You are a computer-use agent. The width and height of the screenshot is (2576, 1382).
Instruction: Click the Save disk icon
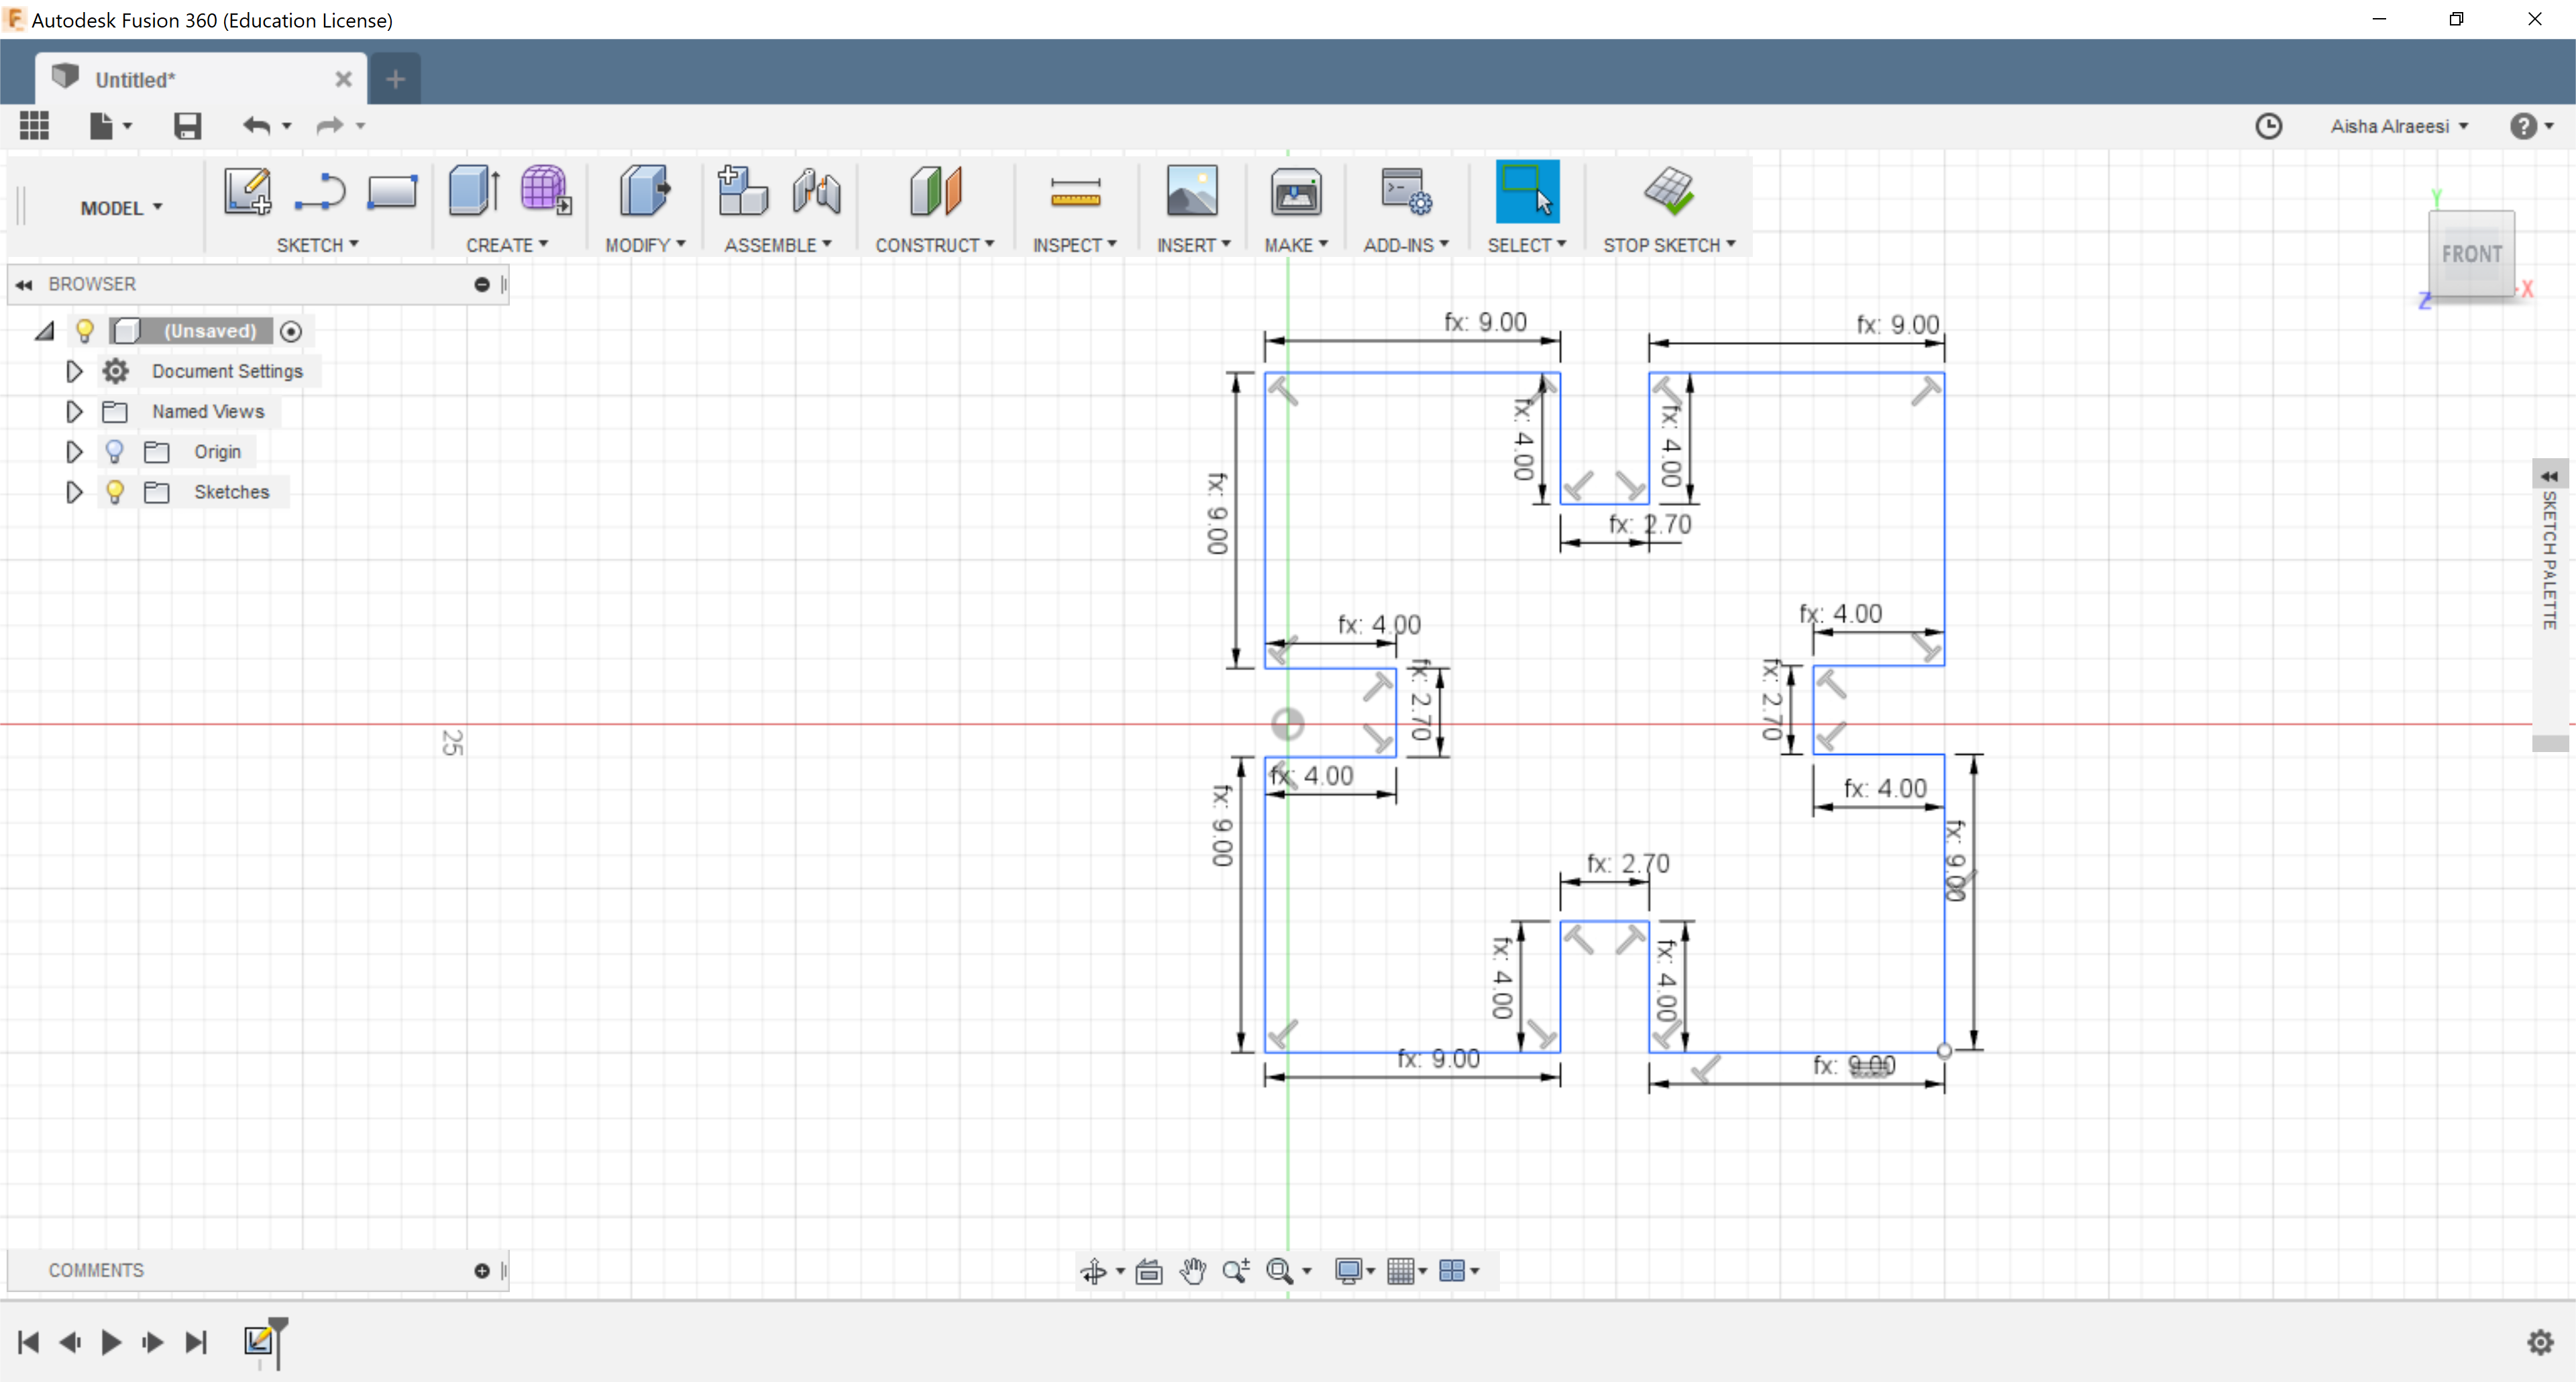coord(187,126)
